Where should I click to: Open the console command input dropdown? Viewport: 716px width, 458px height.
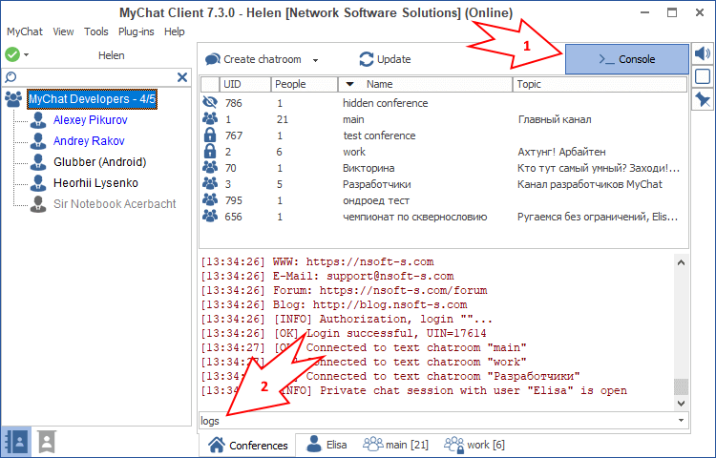pos(680,421)
